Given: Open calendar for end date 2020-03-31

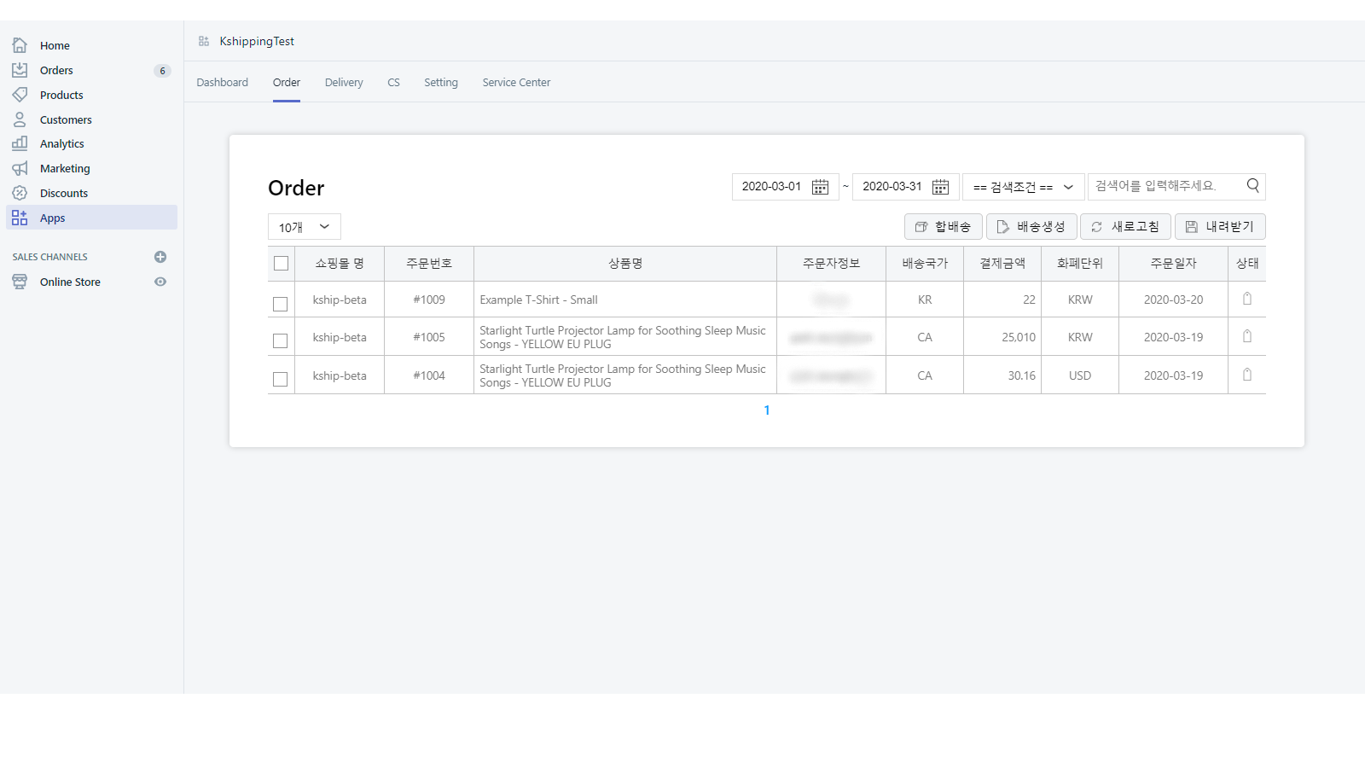Looking at the screenshot, I should [940, 187].
